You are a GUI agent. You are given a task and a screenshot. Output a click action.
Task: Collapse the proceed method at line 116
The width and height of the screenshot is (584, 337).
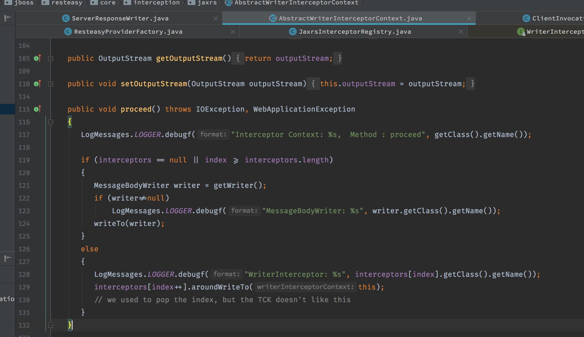point(51,122)
